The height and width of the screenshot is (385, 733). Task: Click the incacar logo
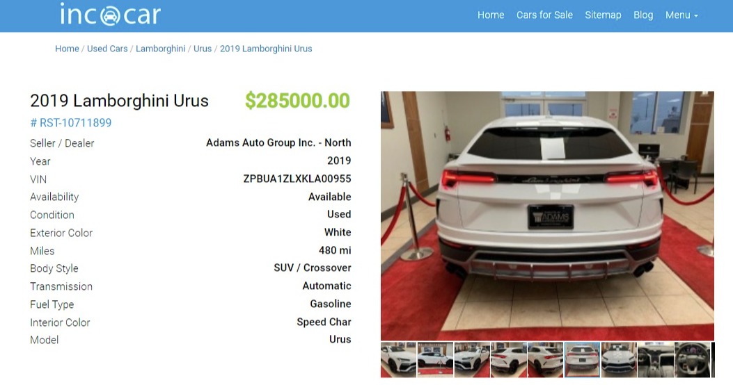coord(110,14)
